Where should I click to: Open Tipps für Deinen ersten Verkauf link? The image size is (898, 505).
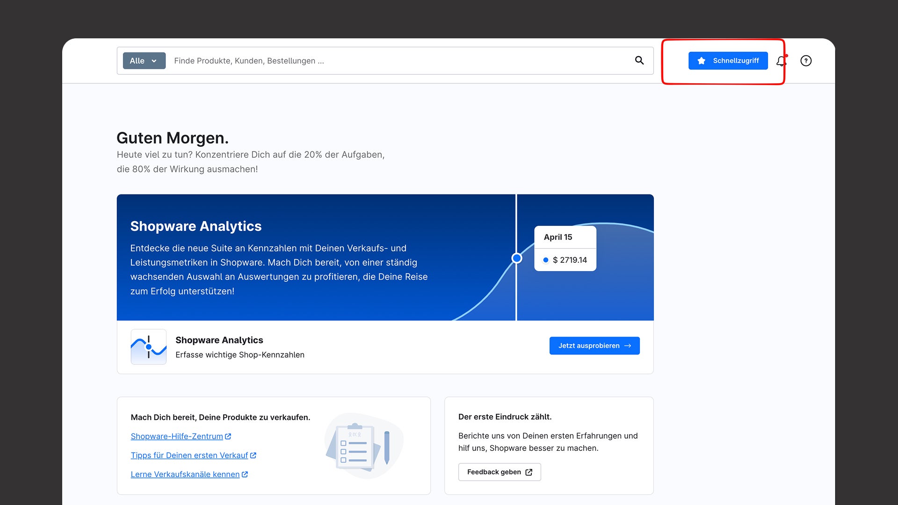(194, 455)
